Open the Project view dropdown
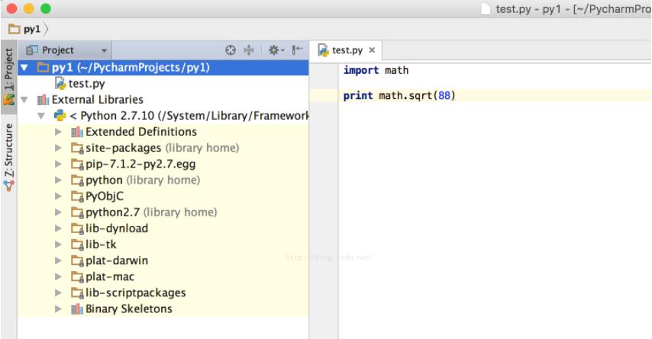652x339 pixels. coord(66,50)
